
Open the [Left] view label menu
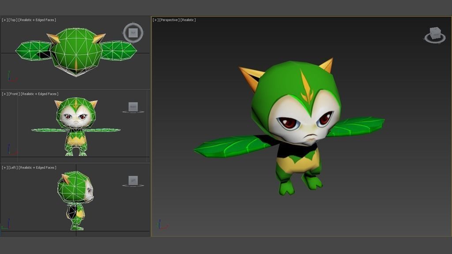coord(13,168)
